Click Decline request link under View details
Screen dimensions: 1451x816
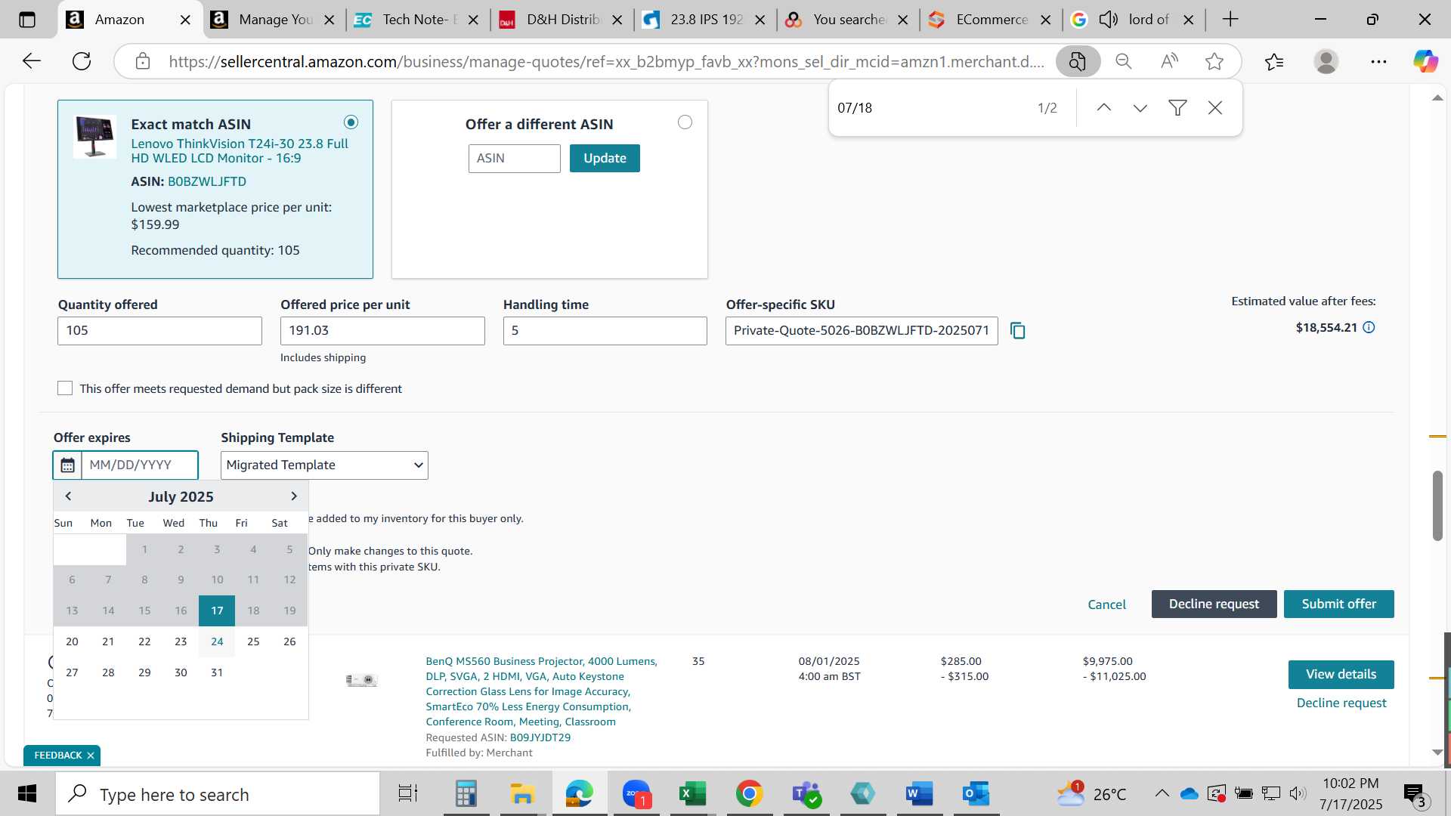(1341, 703)
